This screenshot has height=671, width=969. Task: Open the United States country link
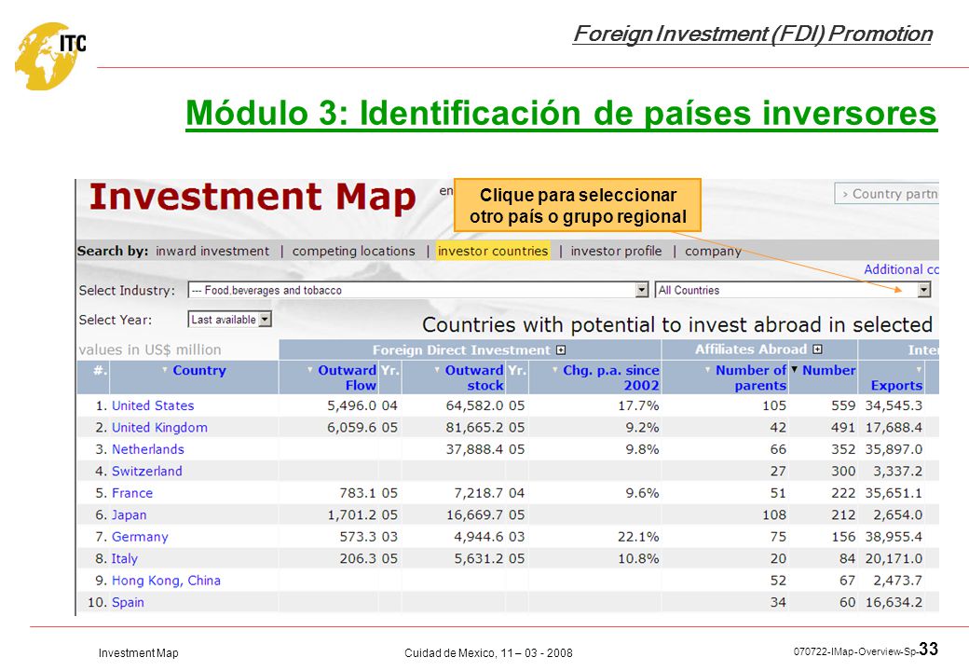tap(153, 406)
